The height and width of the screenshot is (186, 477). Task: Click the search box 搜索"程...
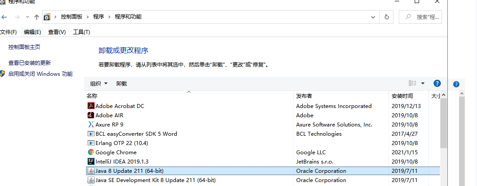click(x=420, y=17)
